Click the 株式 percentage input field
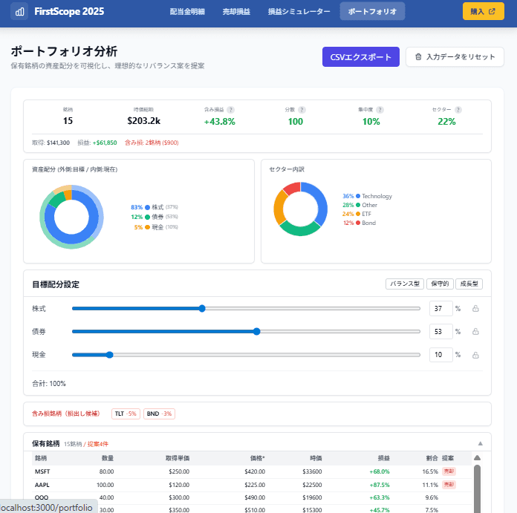The width and height of the screenshot is (517, 513). pyautogui.click(x=440, y=309)
